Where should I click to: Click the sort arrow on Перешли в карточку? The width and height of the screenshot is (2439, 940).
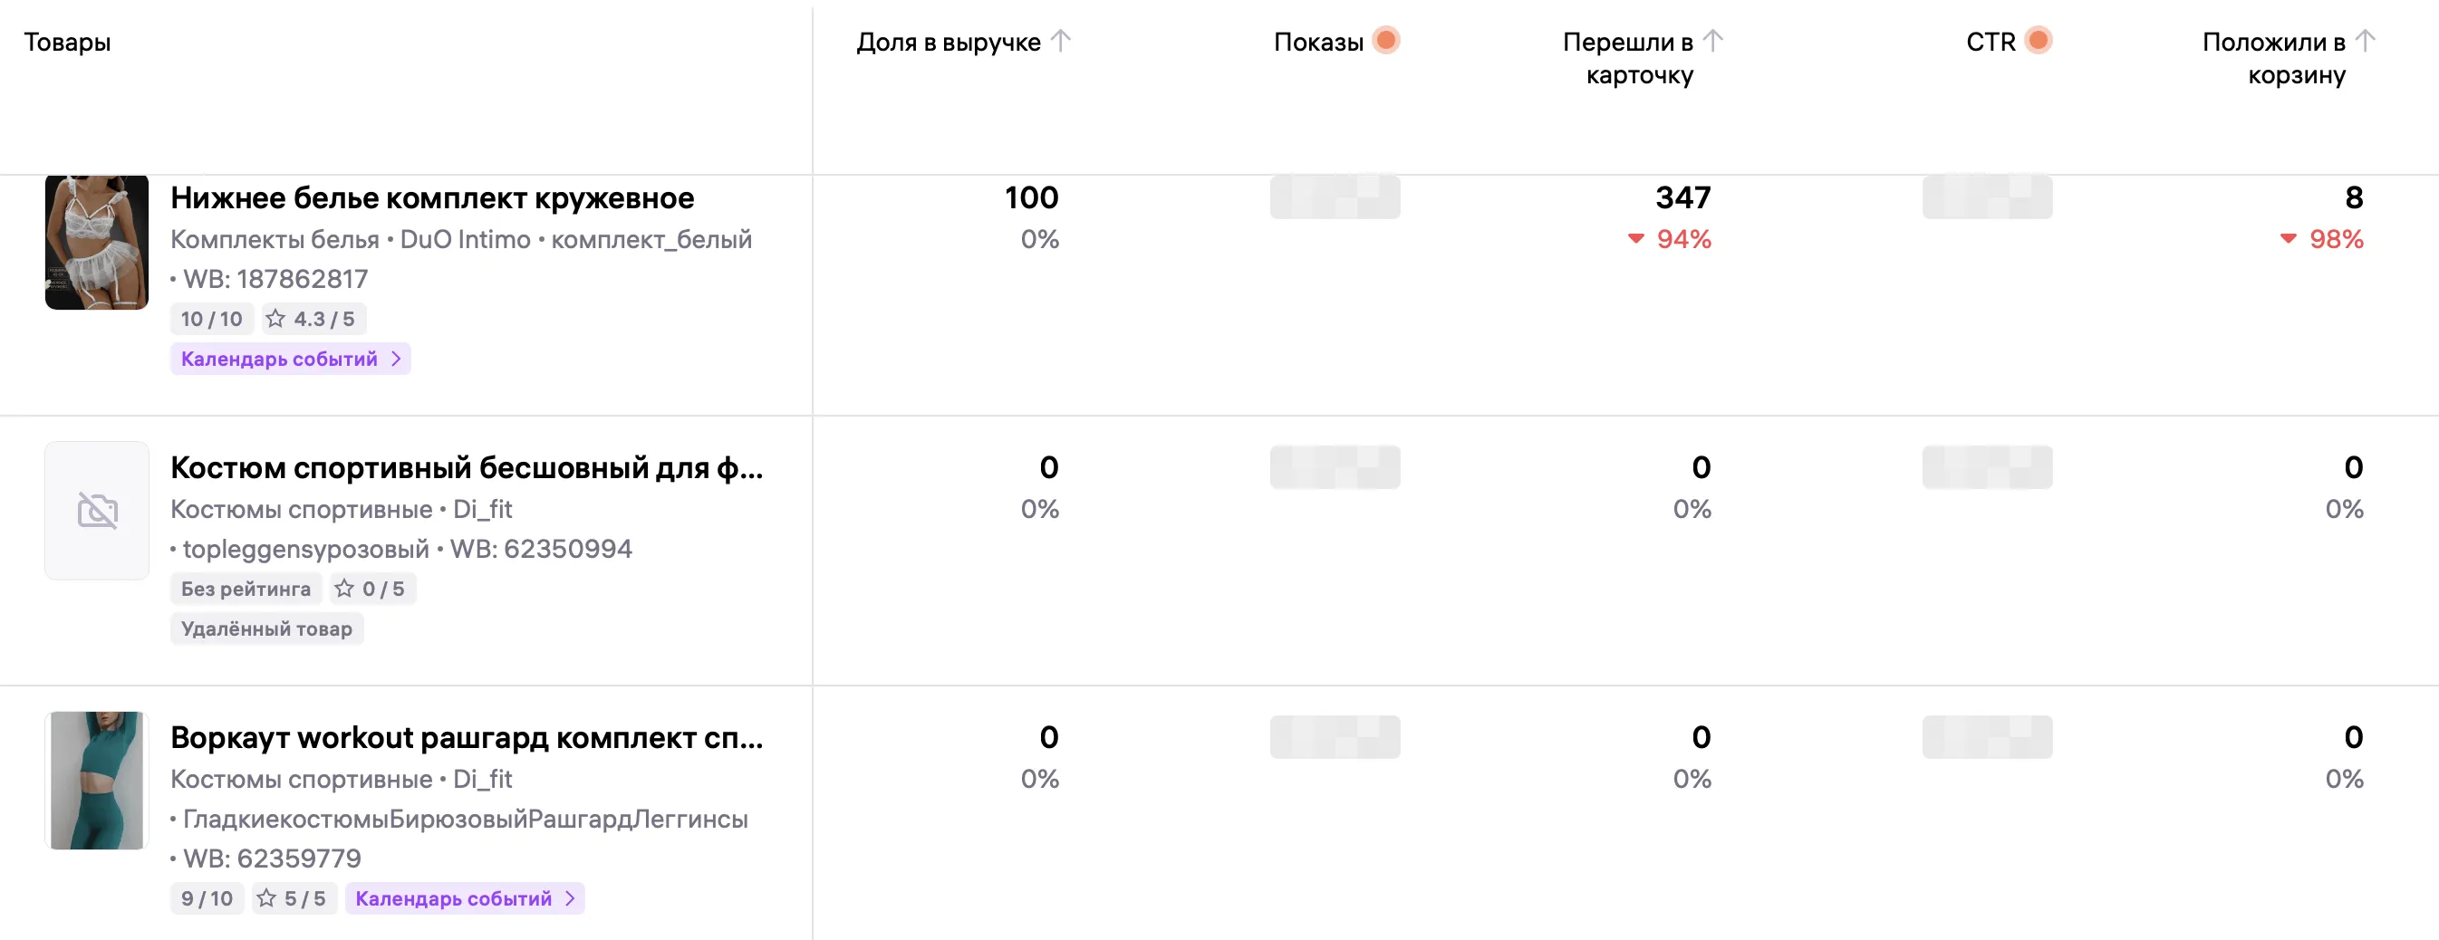point(1715,40)
